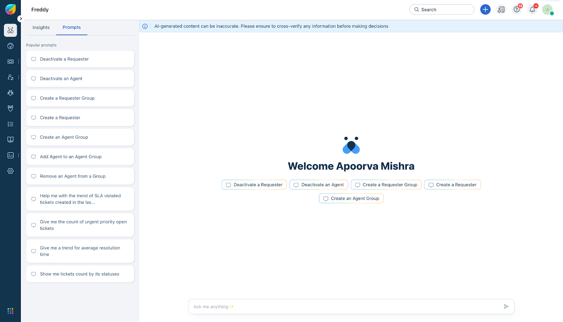Click the info icon in AI banner
The width and height of the screenshot is (563, 322).
tap(145, 26)
